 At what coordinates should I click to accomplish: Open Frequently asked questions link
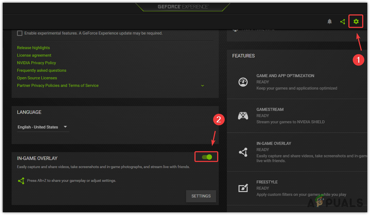tap(42, 70)
